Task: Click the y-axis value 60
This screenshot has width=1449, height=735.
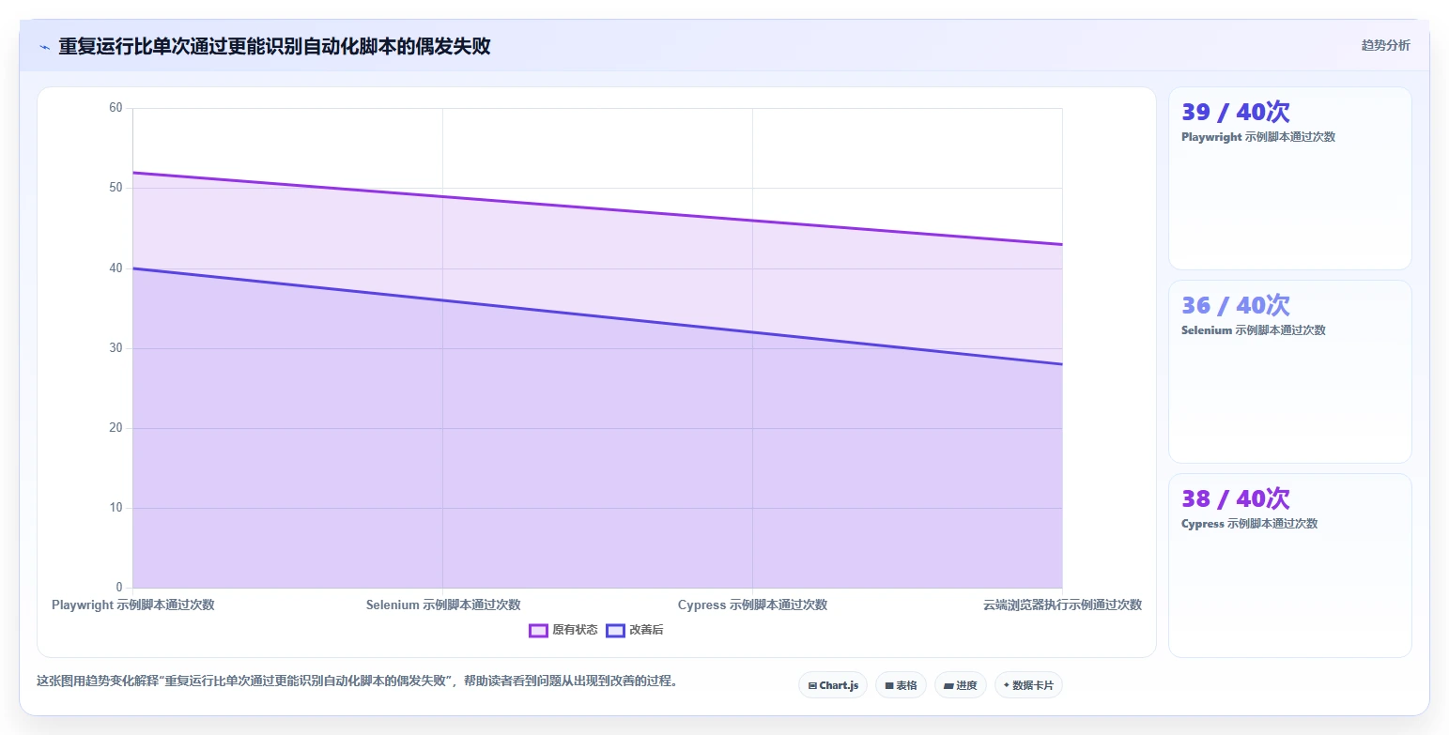Action: coord(116,108)
